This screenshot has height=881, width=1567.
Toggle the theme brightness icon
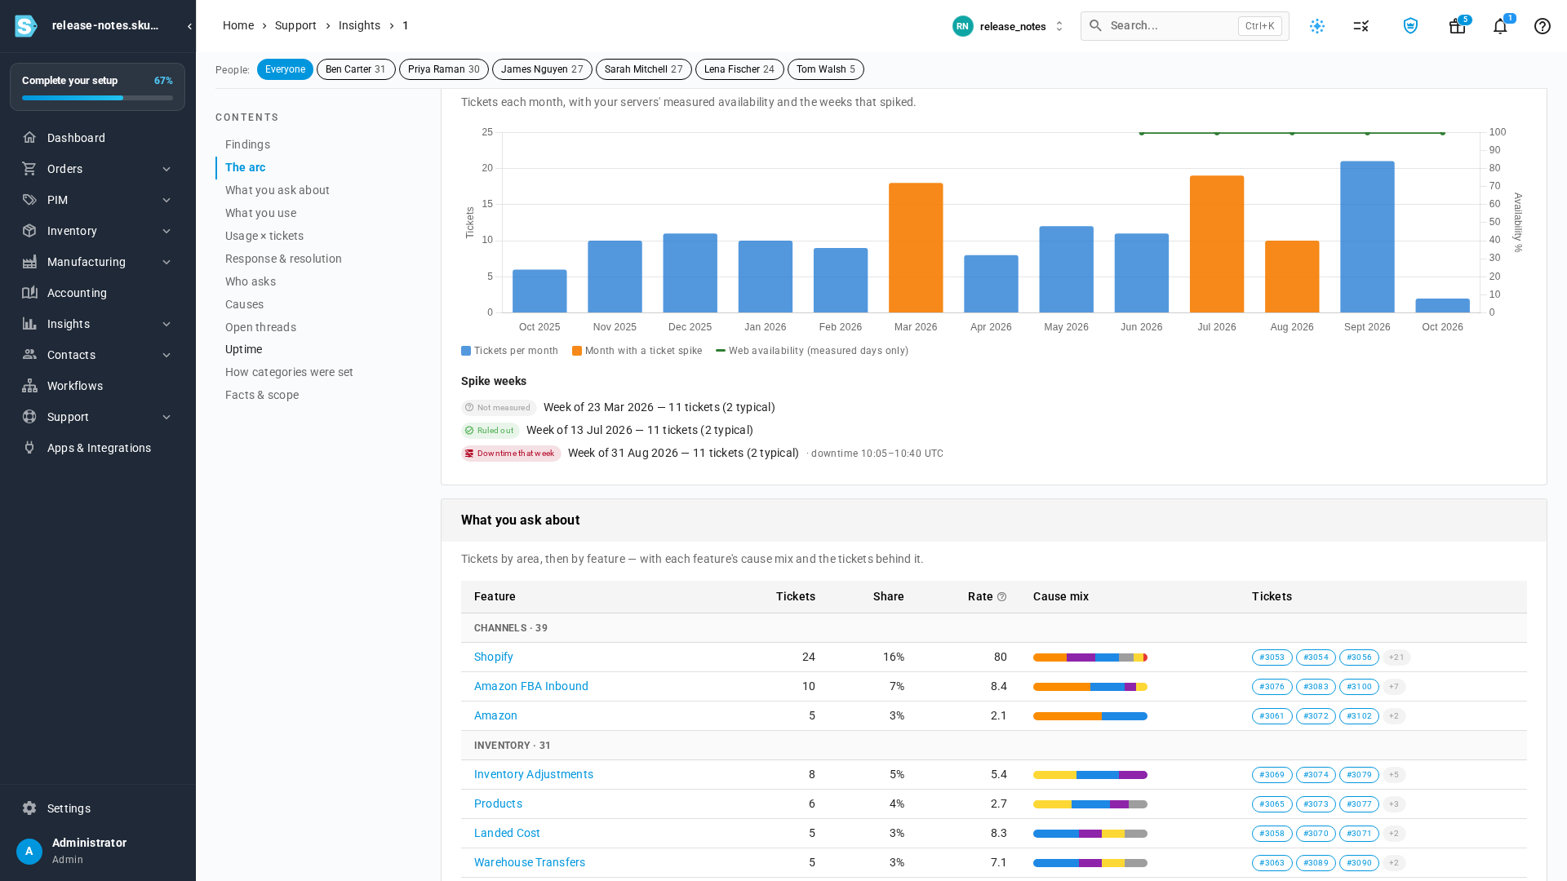pyautogui.click(x=1317, y=26)
